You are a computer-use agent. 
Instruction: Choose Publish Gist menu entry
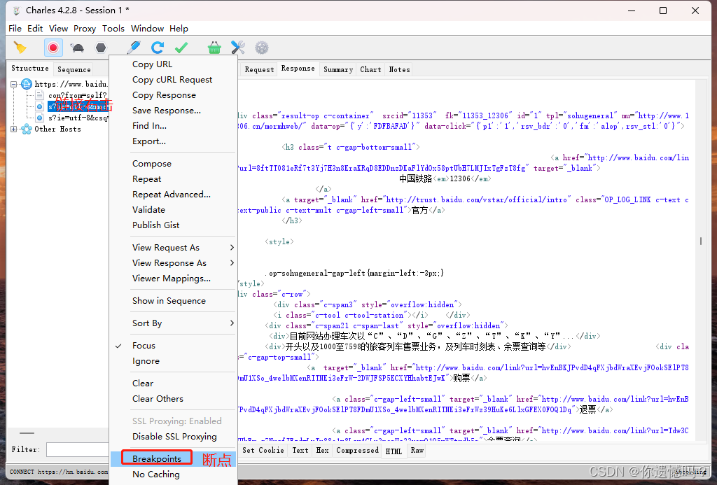[x=156, y=225]
